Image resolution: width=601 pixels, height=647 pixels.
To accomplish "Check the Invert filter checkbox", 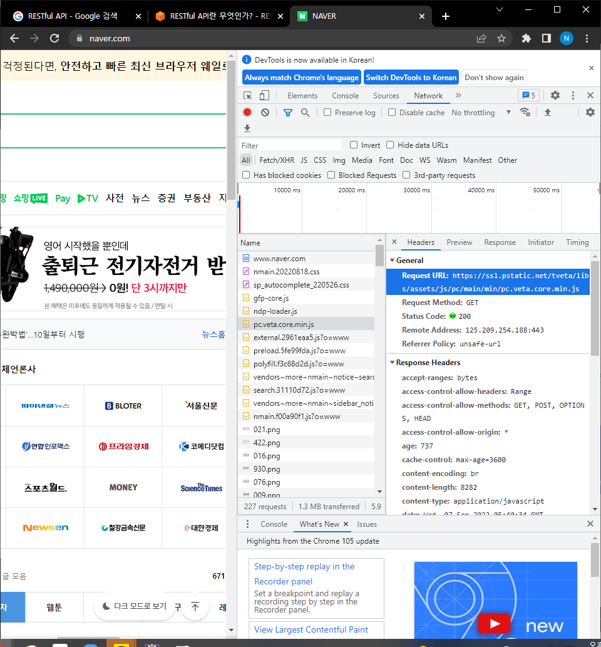I will [354, 145].
